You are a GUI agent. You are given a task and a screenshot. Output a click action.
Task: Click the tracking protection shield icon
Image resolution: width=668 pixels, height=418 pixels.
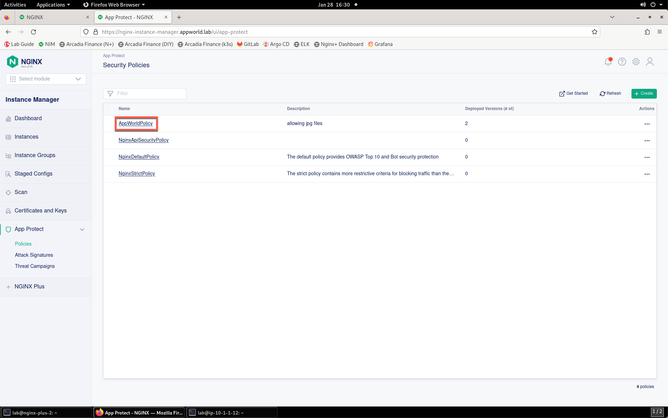tap(86, 32)
